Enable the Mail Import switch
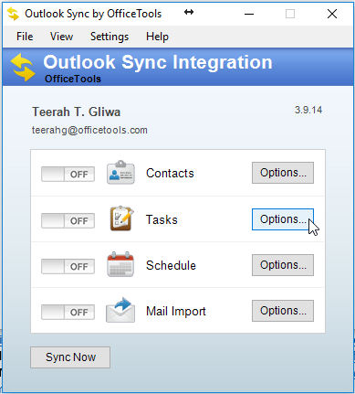The image size is (355, 394). point(68,312)
